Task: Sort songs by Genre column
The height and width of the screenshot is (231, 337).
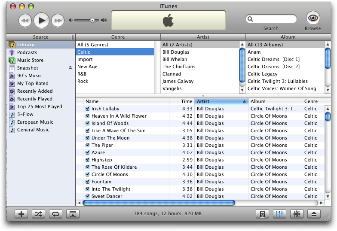Action: (x=316, y=101)
